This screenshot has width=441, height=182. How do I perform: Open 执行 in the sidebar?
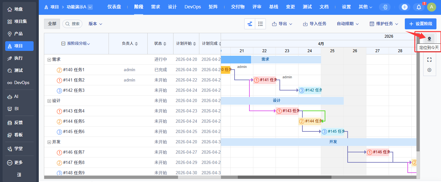click(19, 58)
